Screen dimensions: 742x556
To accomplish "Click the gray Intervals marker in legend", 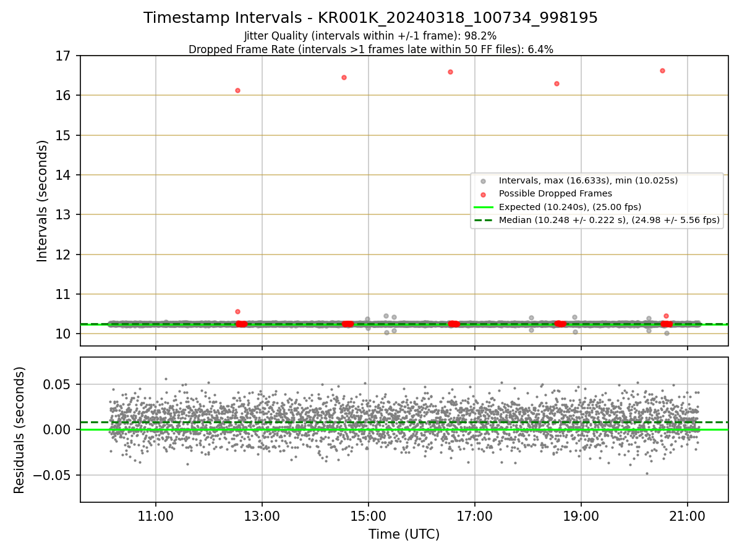I will pos(484,180).
